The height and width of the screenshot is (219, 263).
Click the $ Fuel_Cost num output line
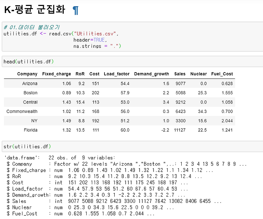(81, 213)
